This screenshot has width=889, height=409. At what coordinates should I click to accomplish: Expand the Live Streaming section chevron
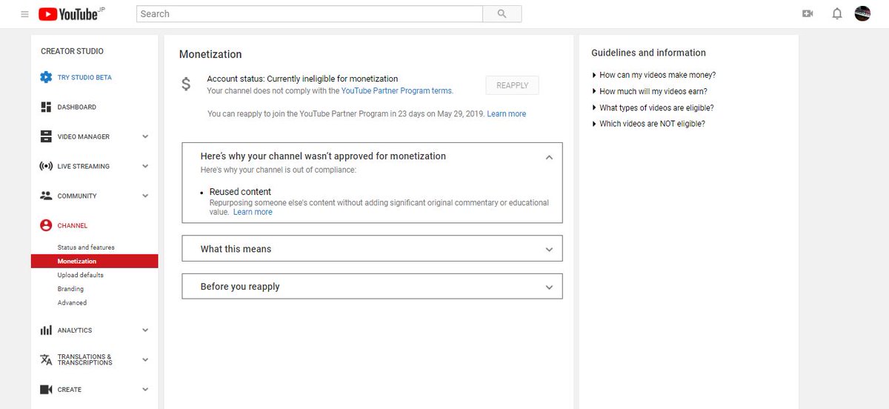point(145,166)
